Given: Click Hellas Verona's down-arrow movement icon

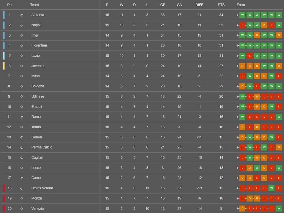Looking at the screenshot, I should [x=22, y=188].
